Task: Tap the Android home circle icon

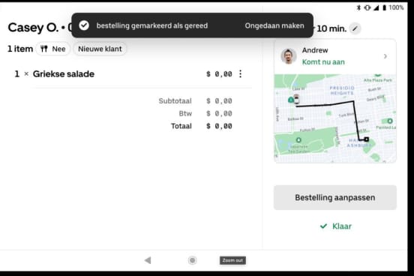Action: [x=192, y=260]
